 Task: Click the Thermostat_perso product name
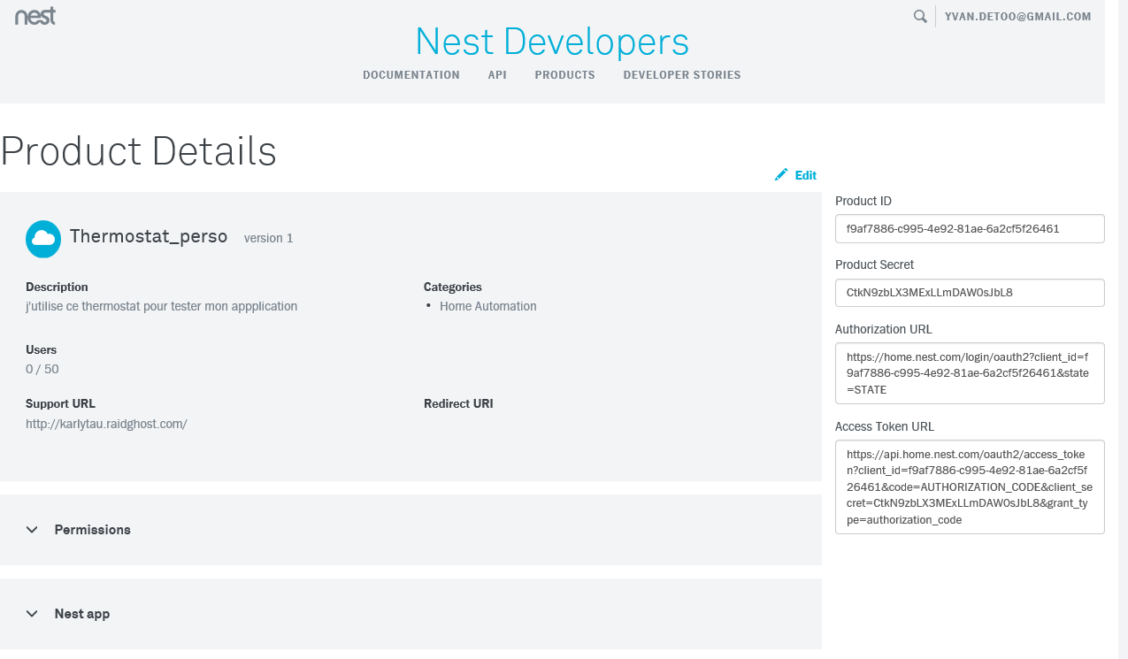point(149,237)
